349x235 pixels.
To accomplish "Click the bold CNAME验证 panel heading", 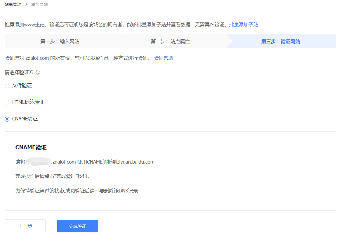I will (x=31, y=148).
